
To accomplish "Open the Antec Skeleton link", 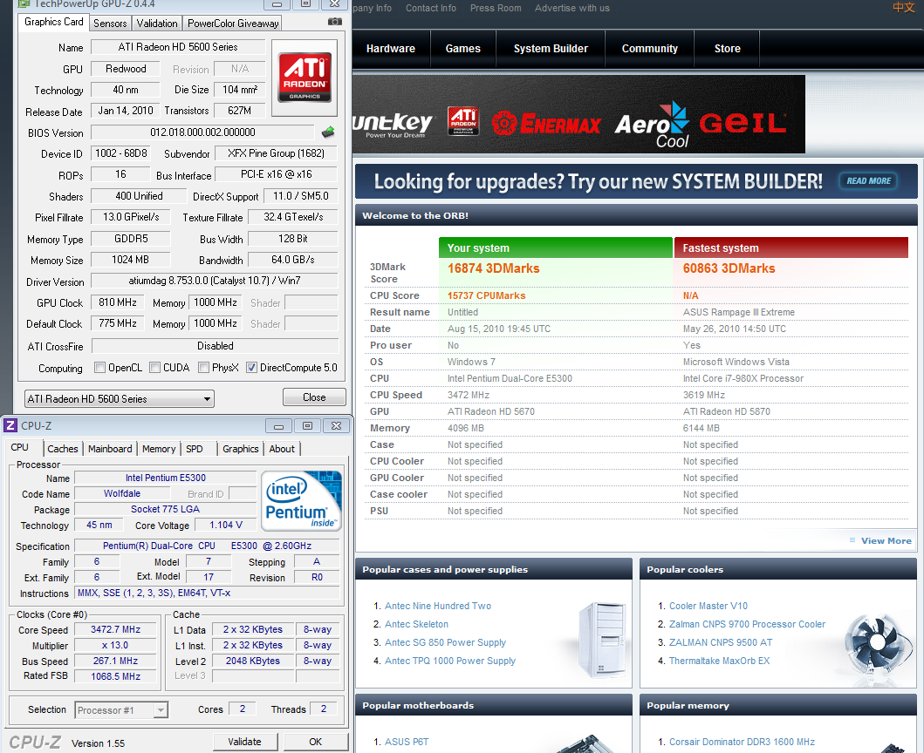I will (416, 624).
